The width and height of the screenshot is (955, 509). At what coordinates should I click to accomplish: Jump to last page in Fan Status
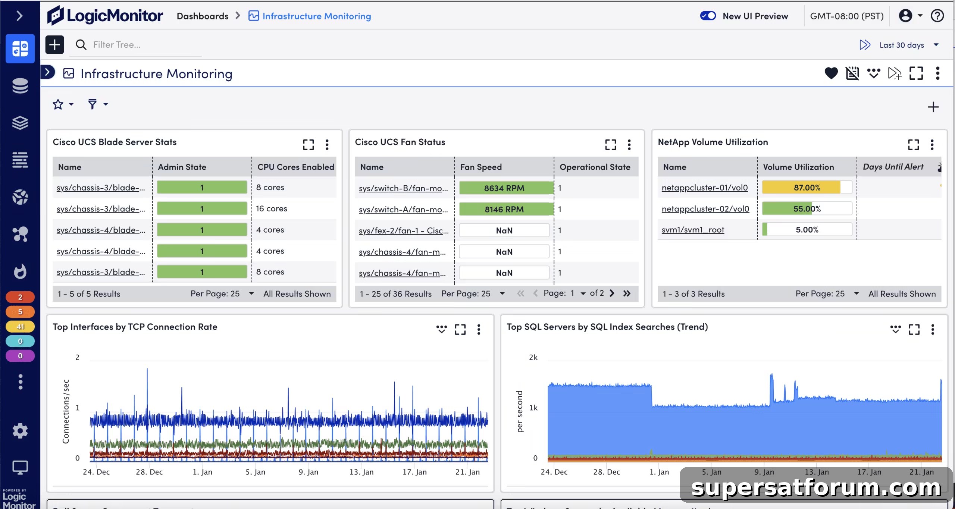tap(627, 293)
